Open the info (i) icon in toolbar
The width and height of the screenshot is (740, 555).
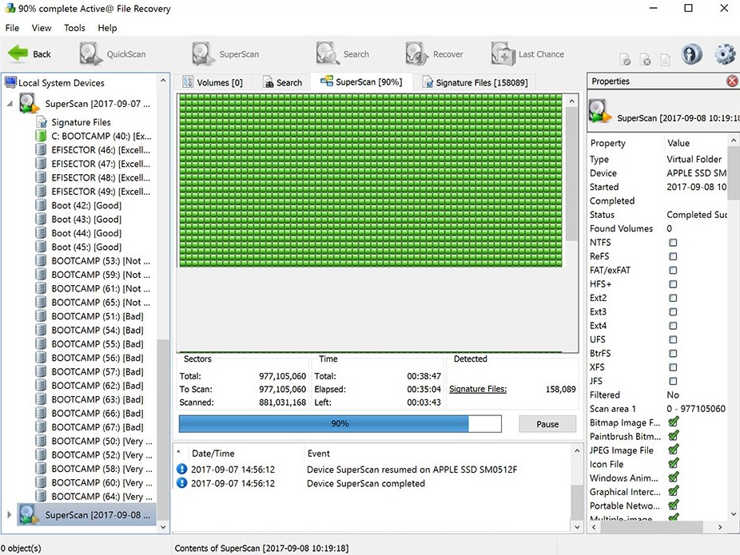[x=691, y=54]
